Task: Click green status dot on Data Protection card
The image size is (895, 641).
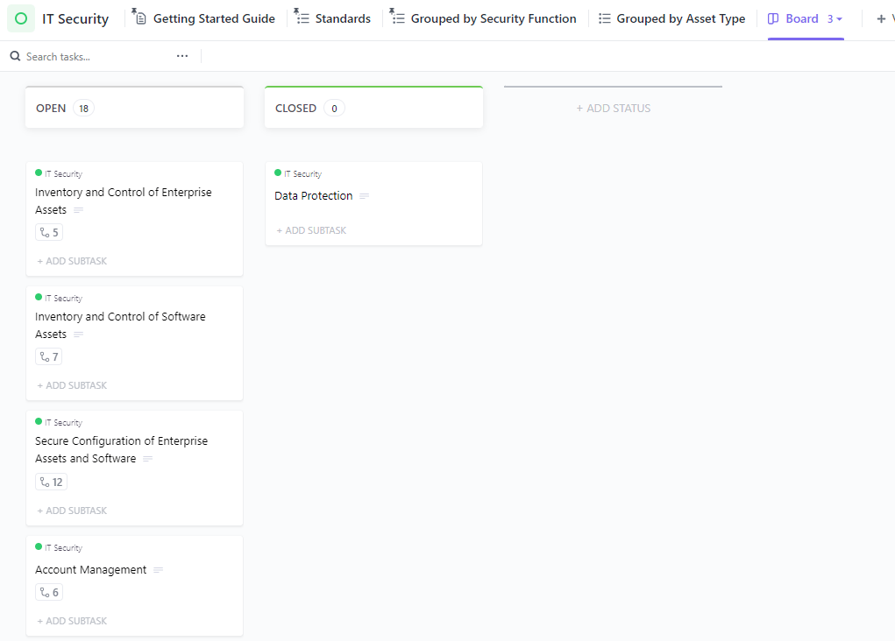Action: 278,173
